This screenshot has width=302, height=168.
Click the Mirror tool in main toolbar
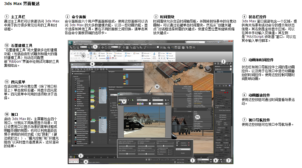(161, 47)
